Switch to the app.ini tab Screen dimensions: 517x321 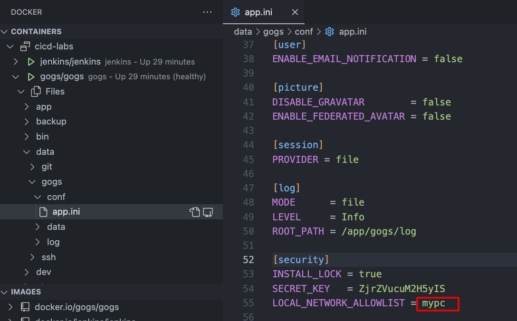(x=264, y=12)
